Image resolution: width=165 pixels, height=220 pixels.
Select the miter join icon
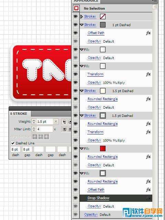tap(65, 129)
